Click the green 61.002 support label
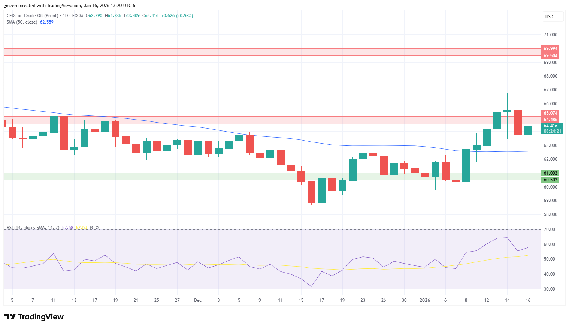 551,173
